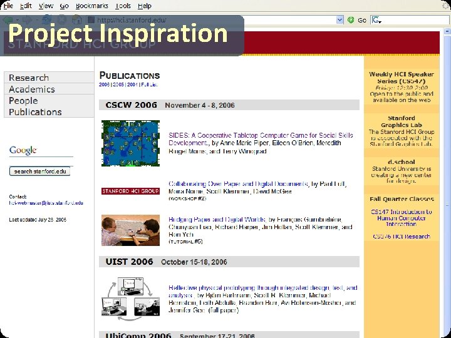Click the '(WORKSHOP #2)' label

pyautogui.click(x=187, y=198)
